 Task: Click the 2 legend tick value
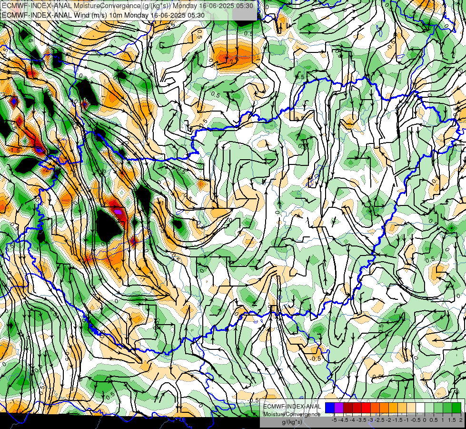pyautogui.click(x=461, y=420)
